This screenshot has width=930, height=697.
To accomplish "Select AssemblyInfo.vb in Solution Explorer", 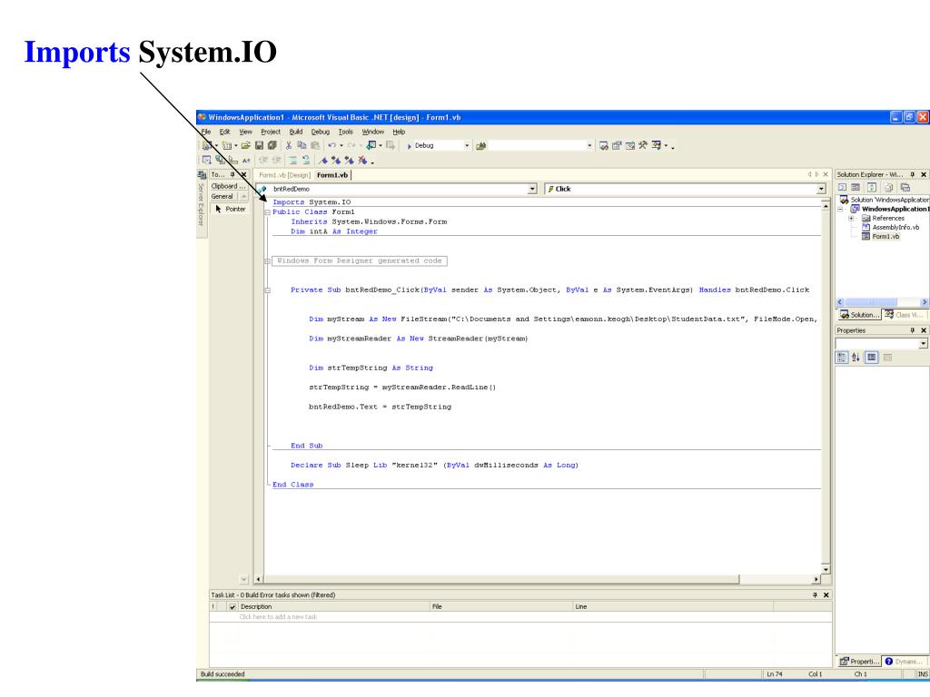I will [895, 227].
